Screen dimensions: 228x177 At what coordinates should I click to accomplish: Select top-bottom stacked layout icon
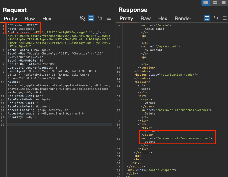215,3
